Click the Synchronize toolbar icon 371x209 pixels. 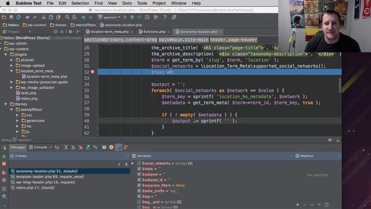pyautogui.click(x=19, y=17)
